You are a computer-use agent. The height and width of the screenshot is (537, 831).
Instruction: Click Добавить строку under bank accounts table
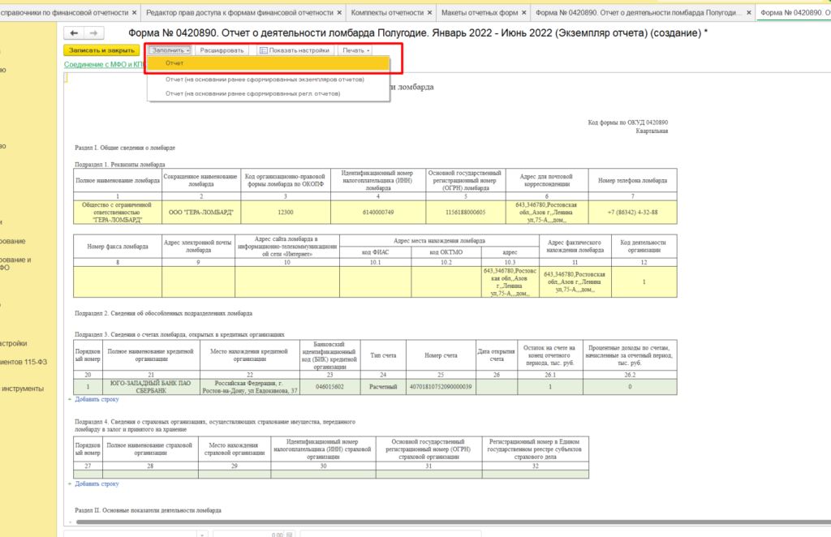click(x=97, y=400)
